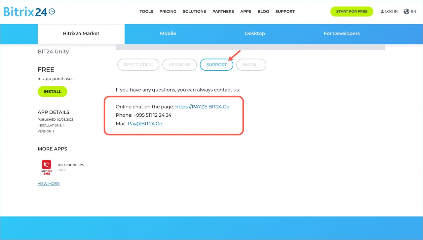Click the BIT24 Unity app name

pyautogui.click(x=53, y=52)
